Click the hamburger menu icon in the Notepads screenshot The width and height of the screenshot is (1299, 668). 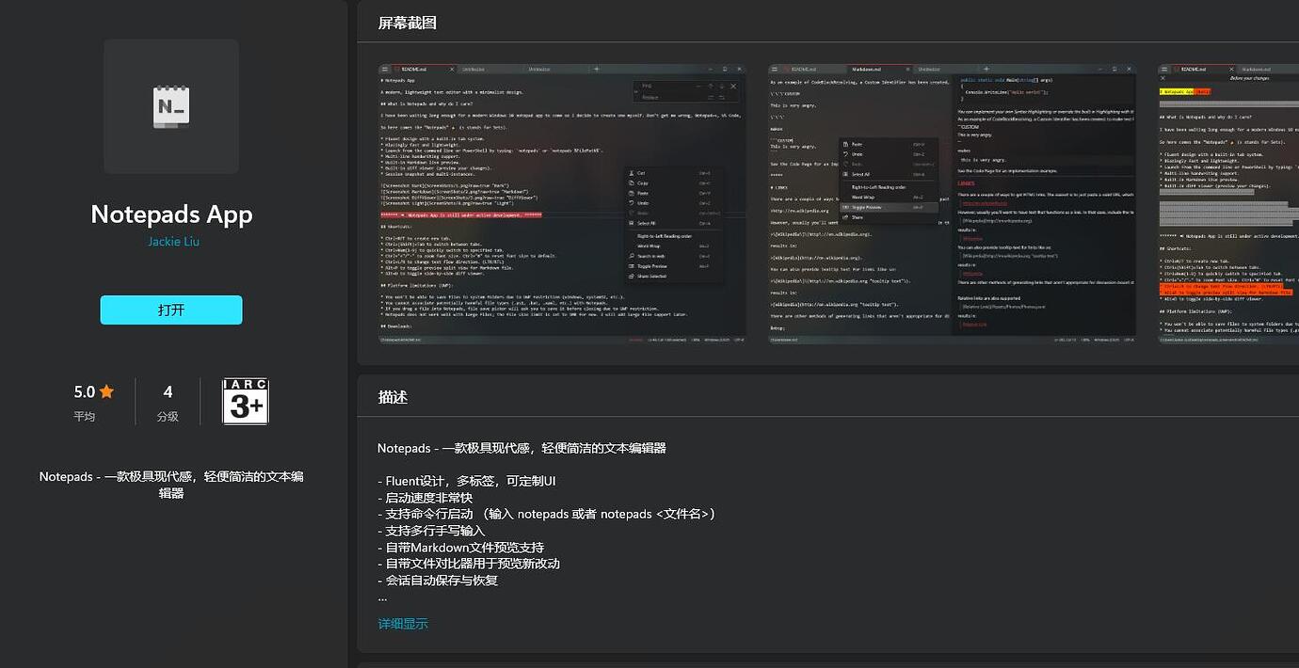tap(384, 69)
